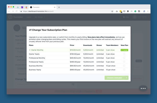Click the Downloads column header

point(88,45)
